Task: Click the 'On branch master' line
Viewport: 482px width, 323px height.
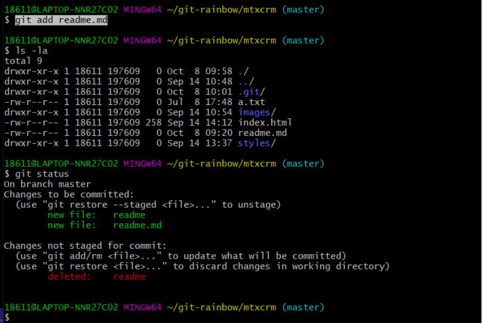Action: [x=47, y=184]
